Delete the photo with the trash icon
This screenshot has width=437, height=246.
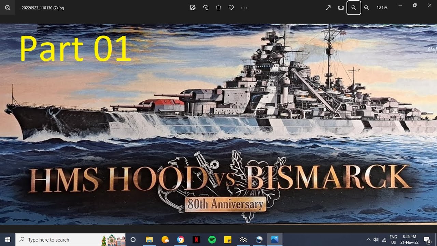tap(218, 8)
